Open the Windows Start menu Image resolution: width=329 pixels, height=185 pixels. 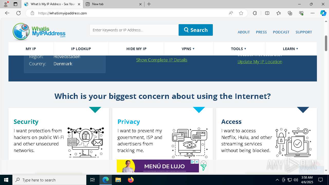point(6,180)
